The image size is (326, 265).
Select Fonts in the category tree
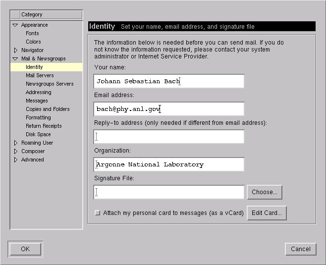(32, 33)
